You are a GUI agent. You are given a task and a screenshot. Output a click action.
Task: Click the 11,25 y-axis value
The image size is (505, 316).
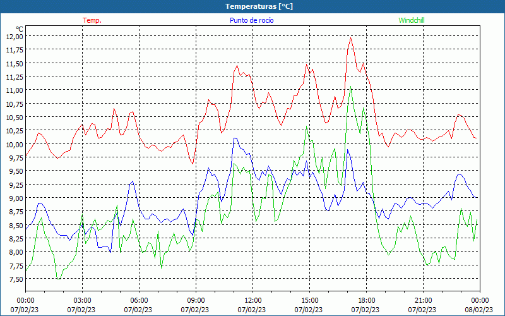point(15,76)
